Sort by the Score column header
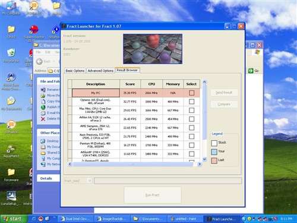 click(x=130, y=84)
